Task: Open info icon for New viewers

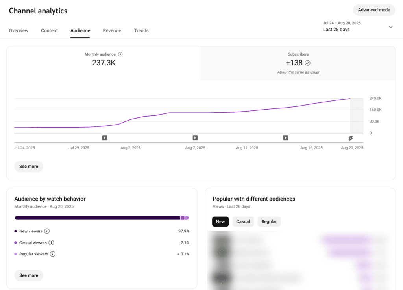Action: [47, 231]
